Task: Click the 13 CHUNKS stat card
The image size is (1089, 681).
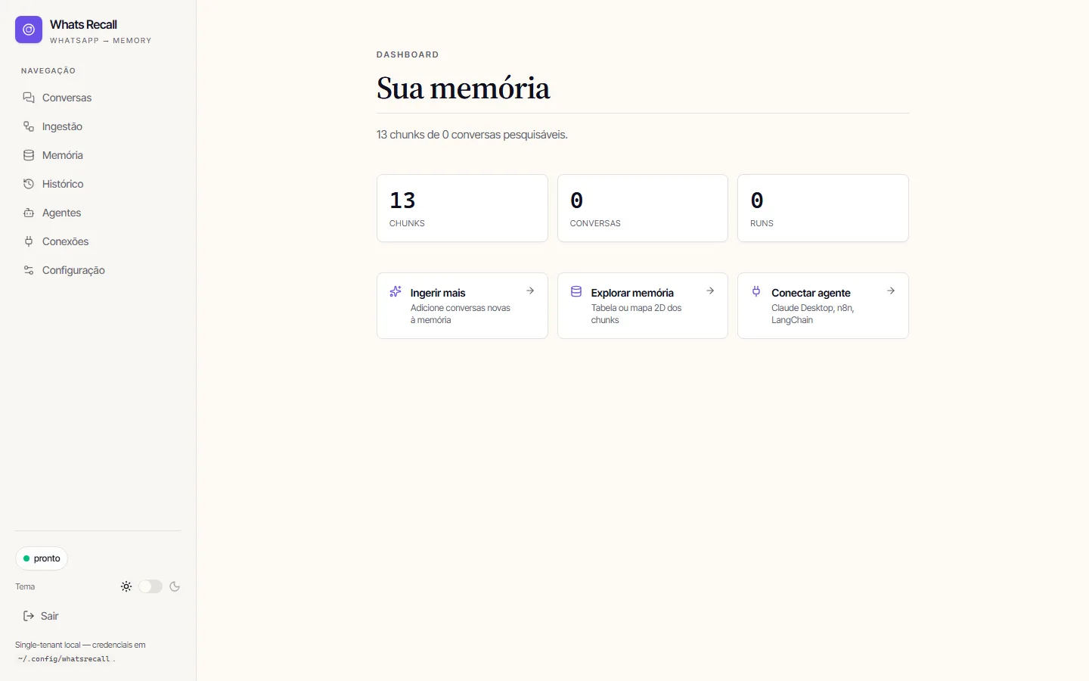Action: (462, 208)
